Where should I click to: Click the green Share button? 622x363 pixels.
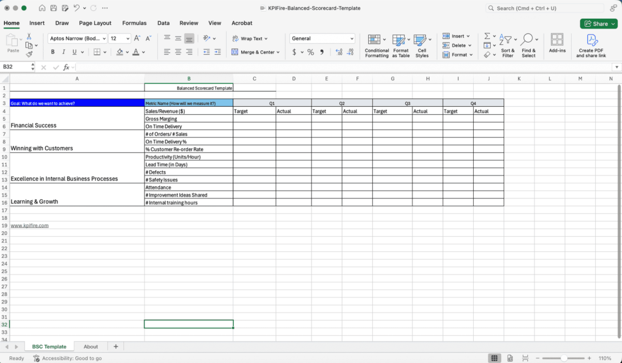[598, 23]
